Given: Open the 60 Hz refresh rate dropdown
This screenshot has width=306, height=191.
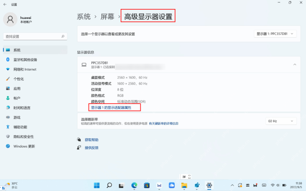Looking at the screenshot, I should 281,121.
